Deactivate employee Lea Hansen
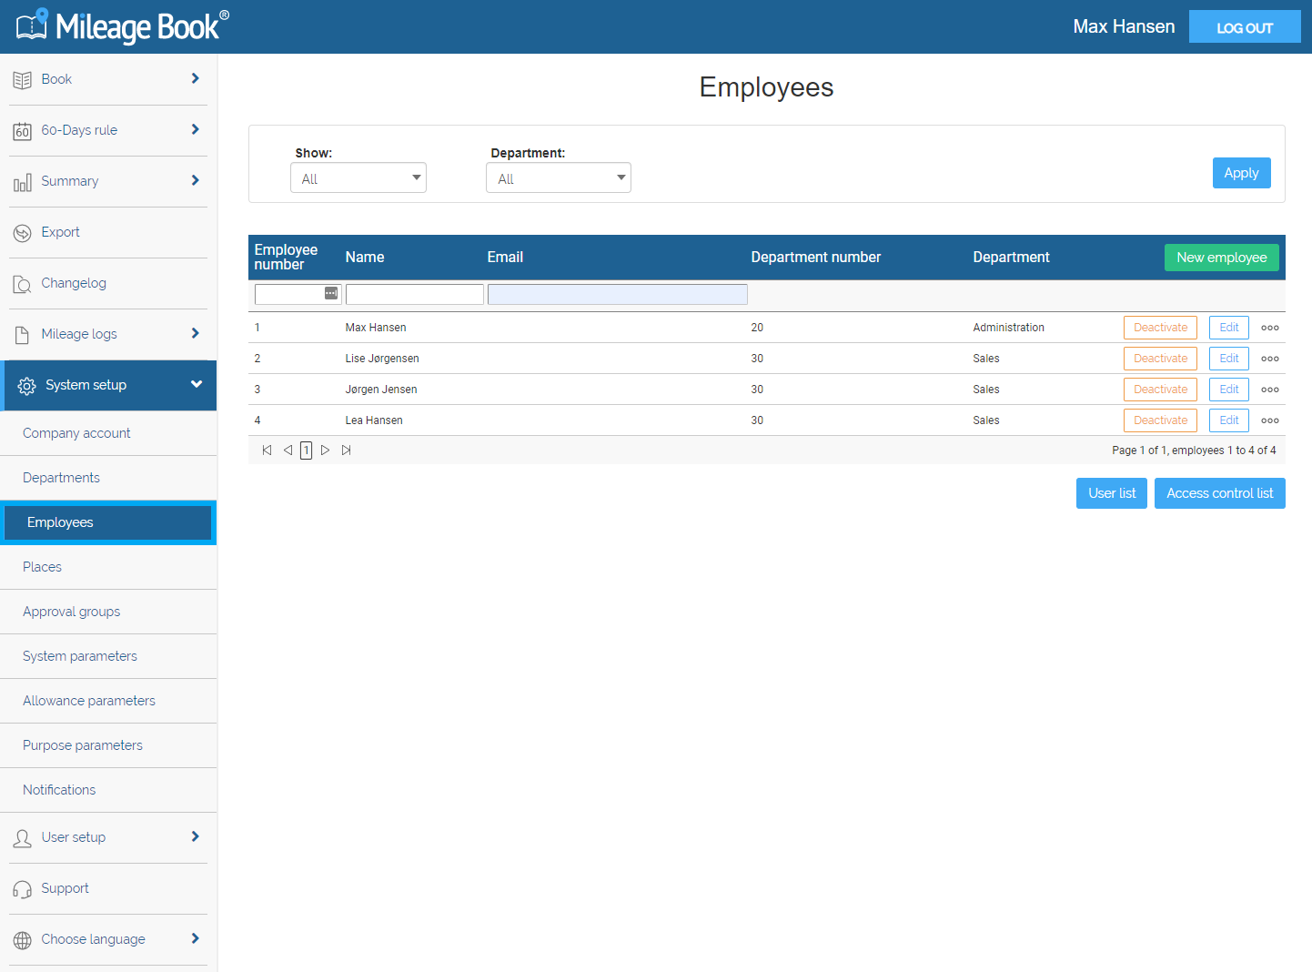1312x972 pixels. [x=1160, y=420]
